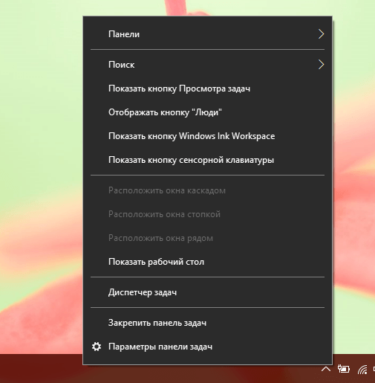Expand the arrow next to Поиск
This screenshot has height=383, width=375.
(x=321, y=65)
